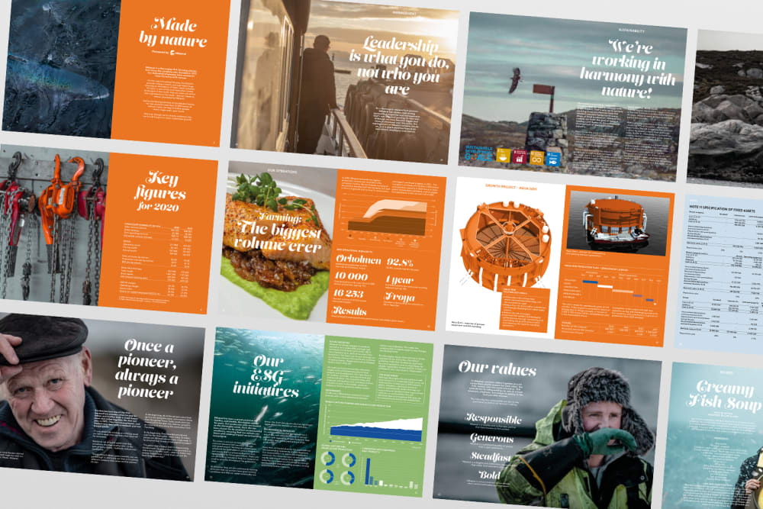Open the 'We're working in harmony with nature' page
Screen dimensions: 763x509
tap(573, 96)
